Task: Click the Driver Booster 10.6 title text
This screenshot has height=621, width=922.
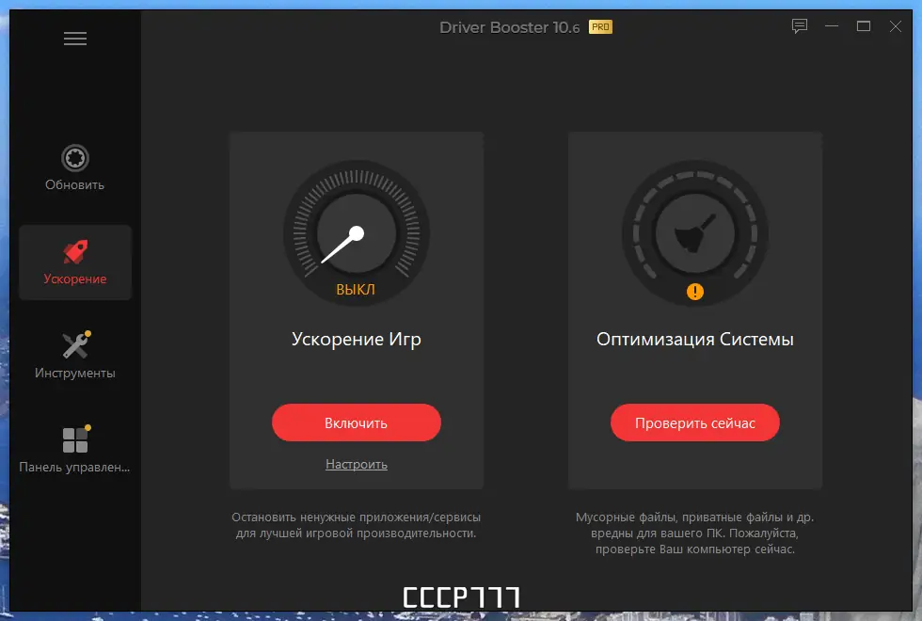Action: (x=510, y=27)
